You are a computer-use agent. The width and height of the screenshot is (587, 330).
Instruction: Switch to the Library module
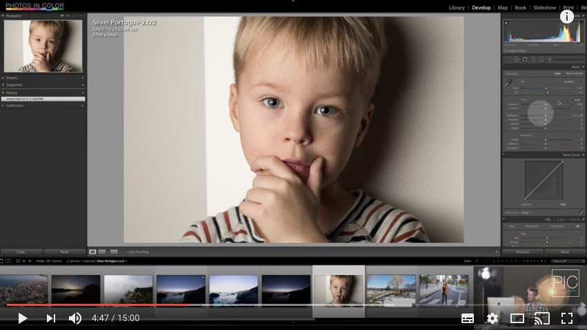(457, 8)
